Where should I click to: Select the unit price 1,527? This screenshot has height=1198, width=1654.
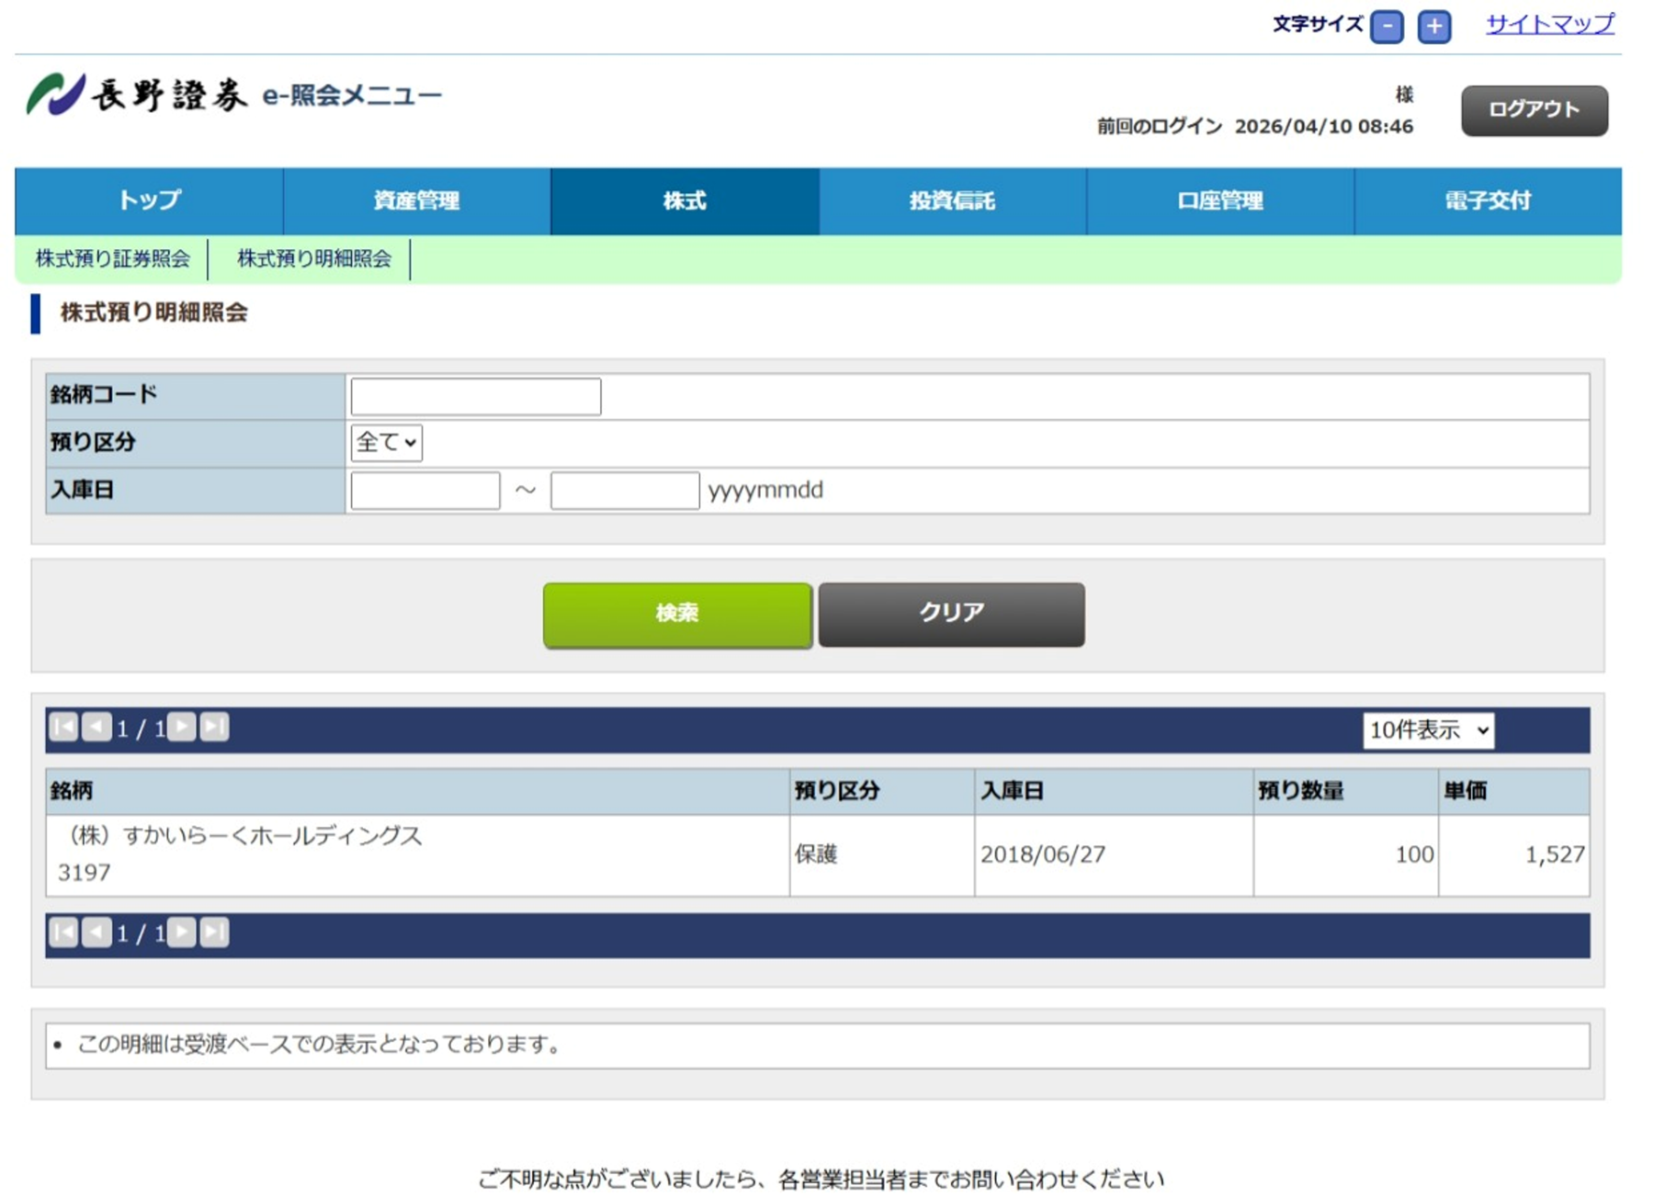click(1556, 855)
